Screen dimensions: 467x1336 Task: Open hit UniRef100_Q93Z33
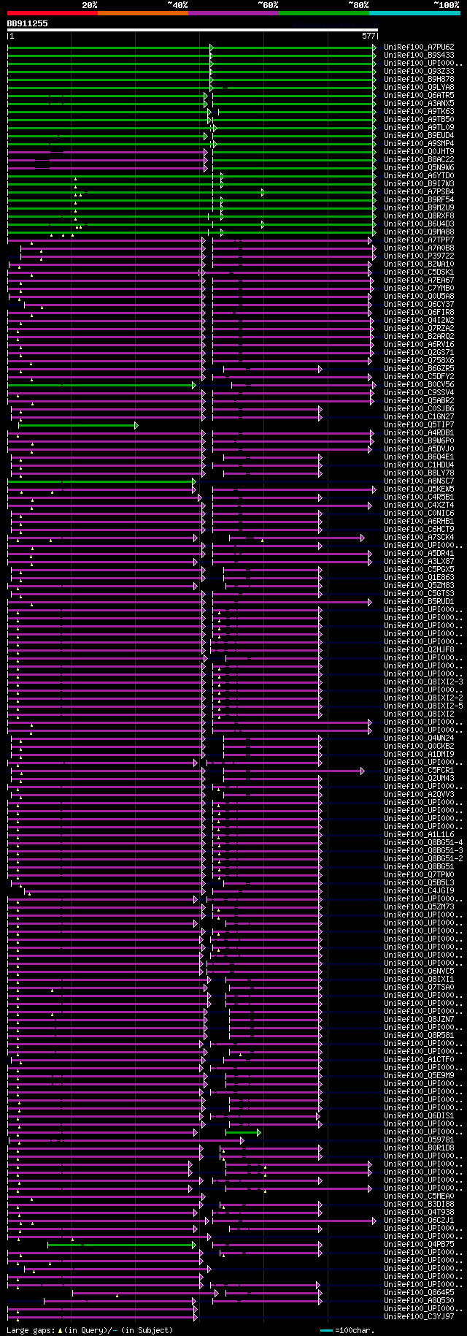tap(419, 72)
